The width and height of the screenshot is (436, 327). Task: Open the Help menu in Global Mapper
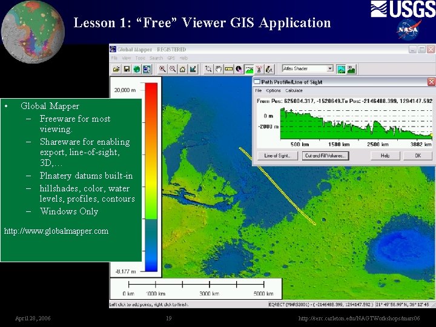coord(183,58)
